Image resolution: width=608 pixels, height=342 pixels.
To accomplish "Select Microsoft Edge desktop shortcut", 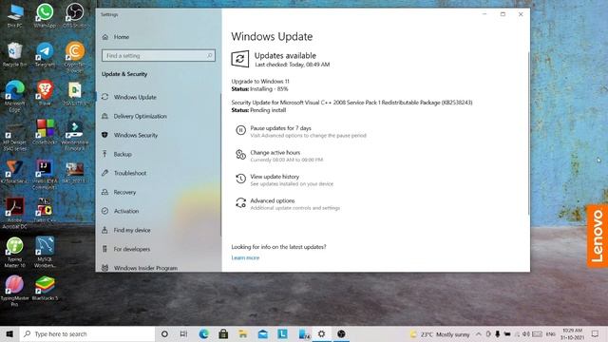I will pyautogui.click(x=15, y=97).
